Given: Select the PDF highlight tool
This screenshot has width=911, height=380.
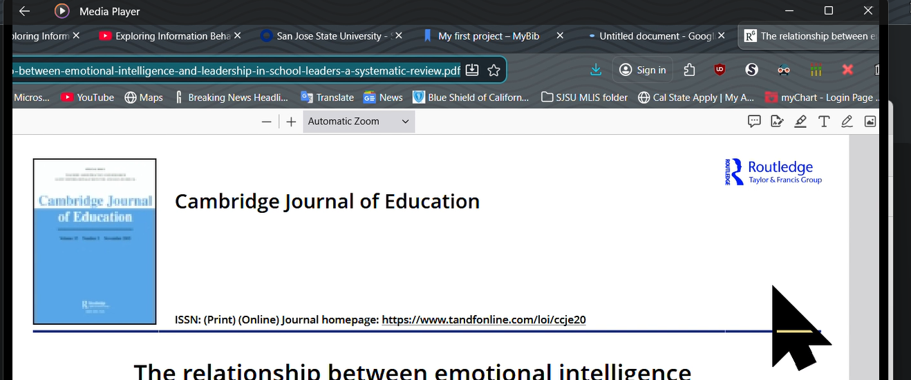Looking at the screenshot, I should [800, 122].
